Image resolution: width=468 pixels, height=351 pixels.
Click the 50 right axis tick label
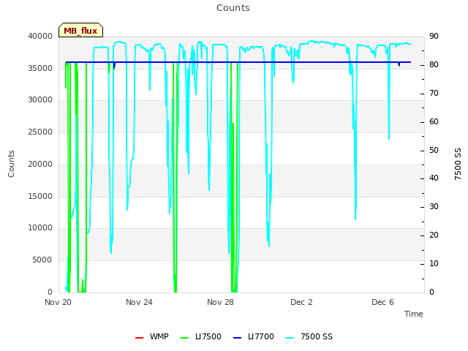click(434, 150)
